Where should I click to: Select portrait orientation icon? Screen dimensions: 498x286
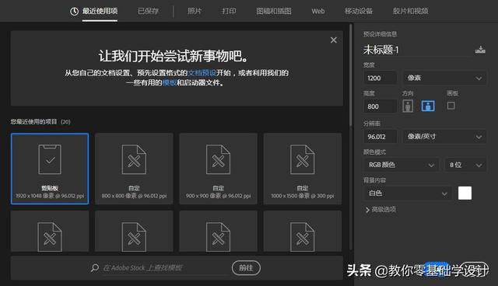(x=408, y=106)
